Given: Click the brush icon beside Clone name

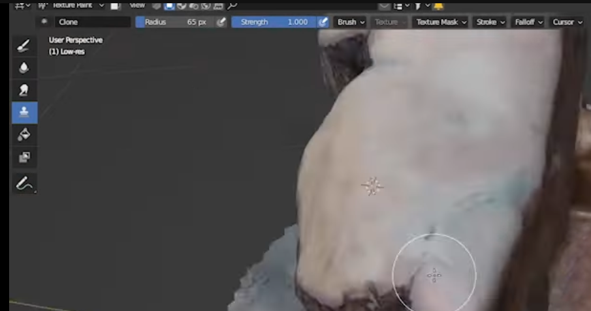Looking at the screenshot, I should click(x=44, y=22).
